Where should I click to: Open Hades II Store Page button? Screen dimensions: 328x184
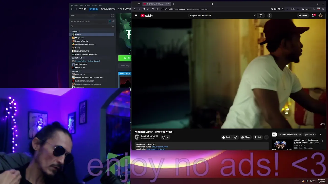point(125,66)
